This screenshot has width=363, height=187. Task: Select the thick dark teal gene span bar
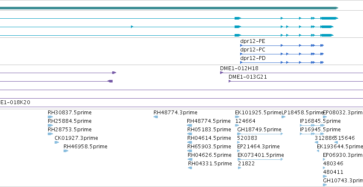pyautogui.click(x=169, y=8)
